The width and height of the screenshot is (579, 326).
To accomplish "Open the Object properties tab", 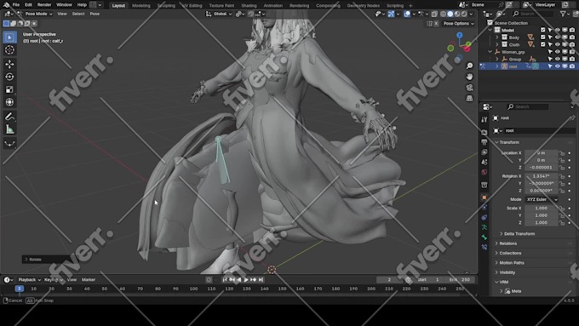I will tap(484, 197).
